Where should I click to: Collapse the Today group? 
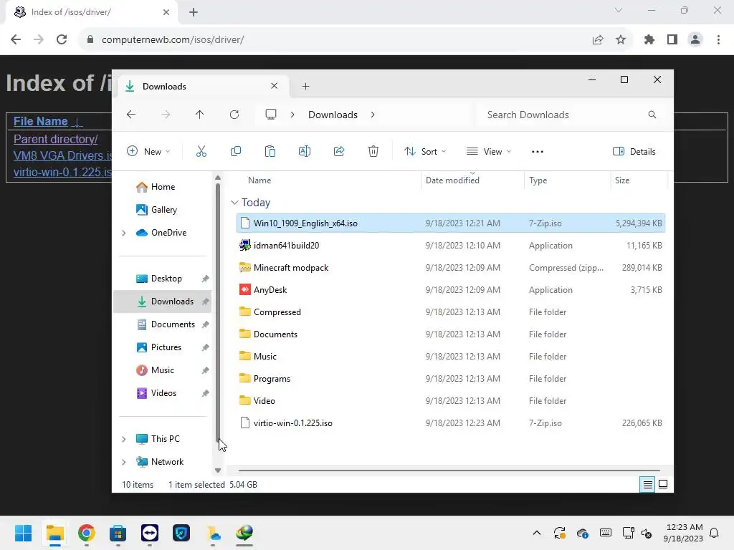(234, 203)
